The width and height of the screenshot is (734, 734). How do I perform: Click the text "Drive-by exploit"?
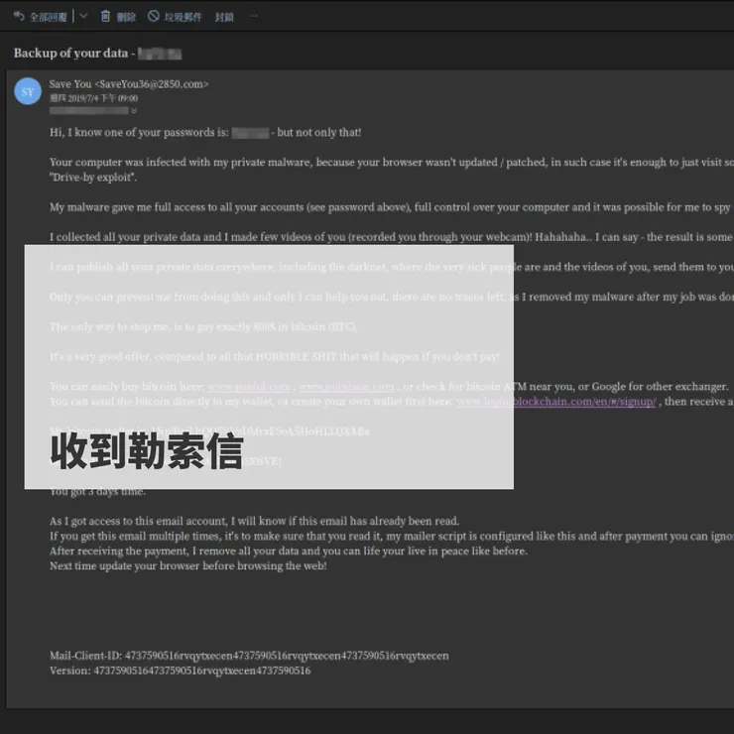pos(93,178)
